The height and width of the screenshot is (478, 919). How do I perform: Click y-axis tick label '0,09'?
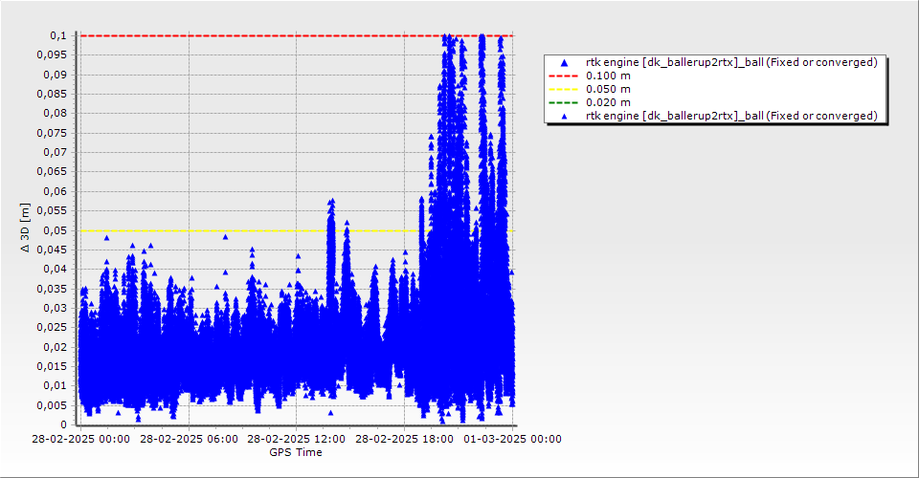click(56, 75)
